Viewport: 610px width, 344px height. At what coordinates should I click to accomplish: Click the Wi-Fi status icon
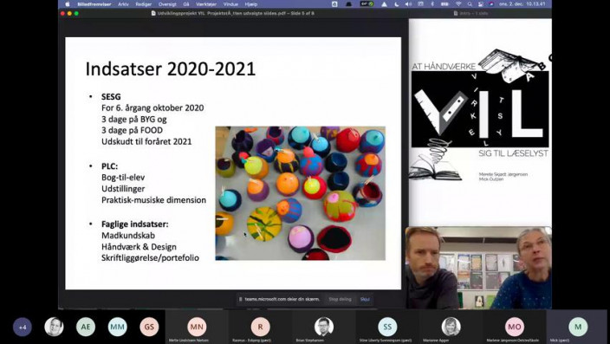(x=458, y=3)
